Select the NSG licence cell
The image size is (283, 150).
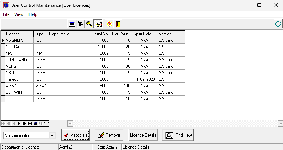19,73
